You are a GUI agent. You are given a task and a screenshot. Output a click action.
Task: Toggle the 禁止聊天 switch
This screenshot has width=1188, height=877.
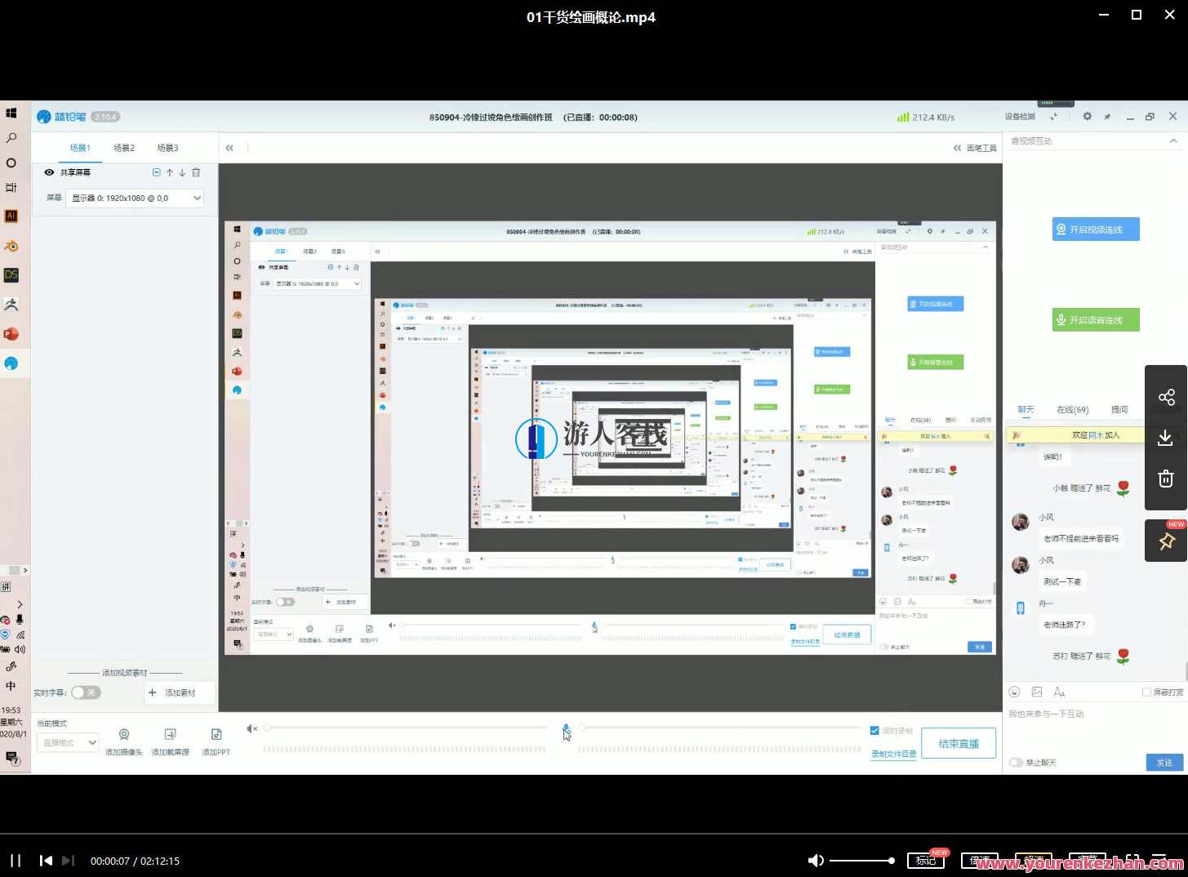coord(1016,762)
